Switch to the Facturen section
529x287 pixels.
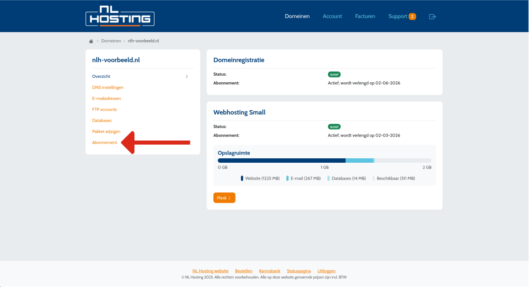pyautogui.click(x=365, y=16)
